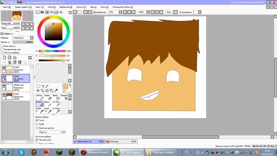
Task: Select the hand pan tool
Action: click(x=52, y=91)
